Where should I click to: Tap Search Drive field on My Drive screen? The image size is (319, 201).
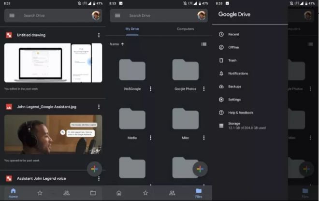(159, 15)
